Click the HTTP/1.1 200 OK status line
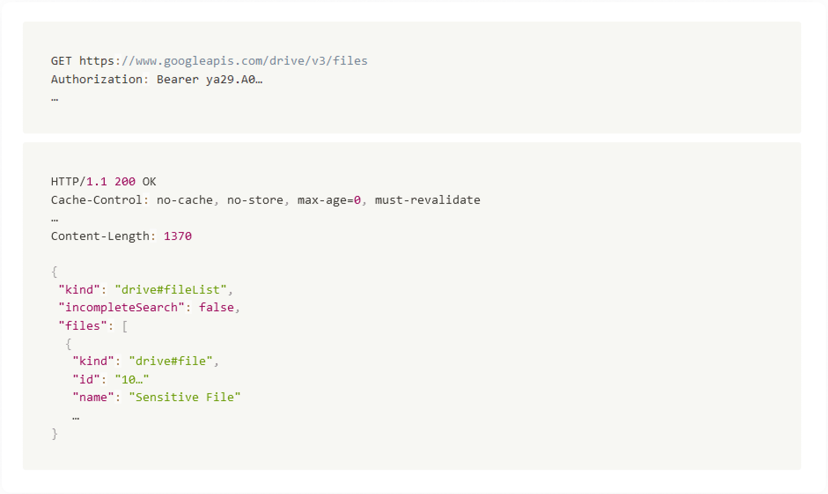The width and height of the screenshot is (828, 494). click(x=103, y=181)
